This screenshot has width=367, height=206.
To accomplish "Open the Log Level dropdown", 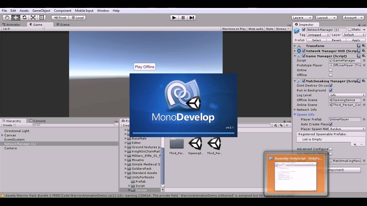I will click(x=347, y=95).
